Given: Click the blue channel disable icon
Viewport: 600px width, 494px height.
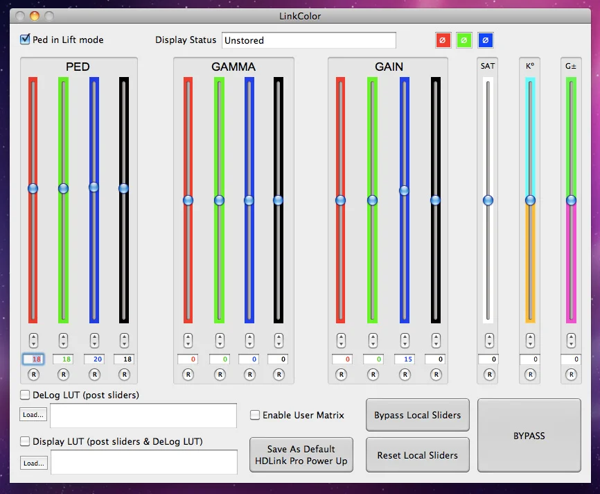Looking at the screenshot, I should pos(485,40).
